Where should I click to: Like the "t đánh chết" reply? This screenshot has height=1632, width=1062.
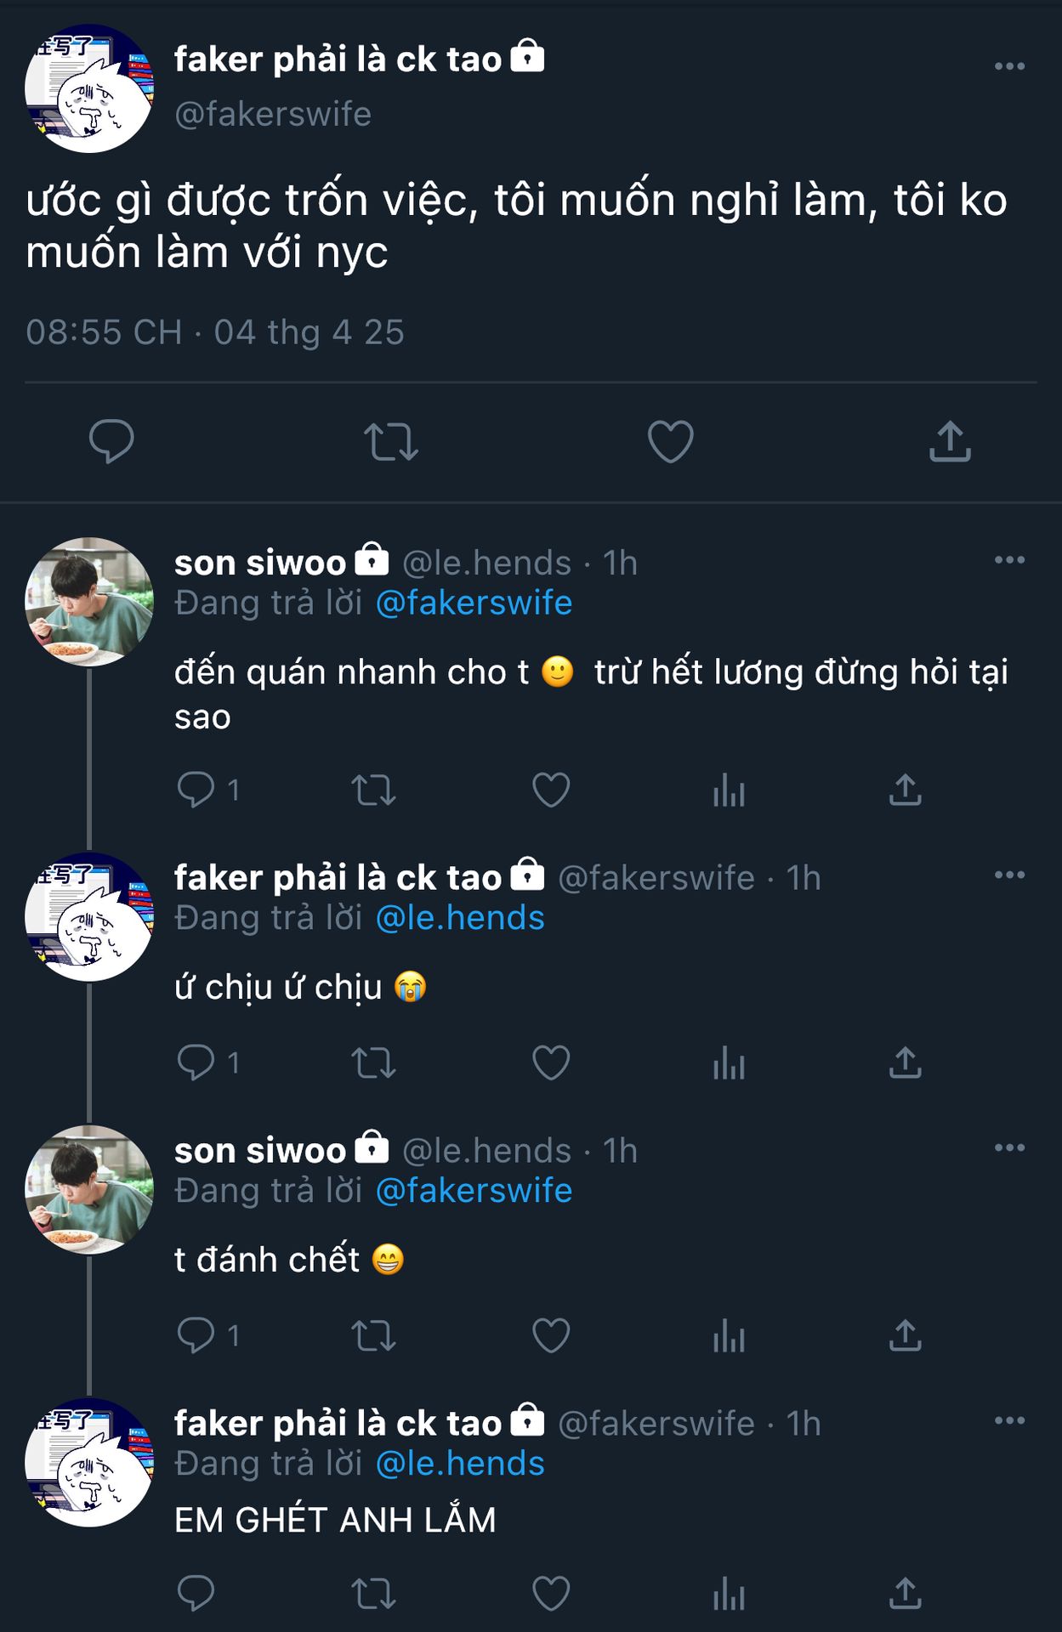[551, 1335]
